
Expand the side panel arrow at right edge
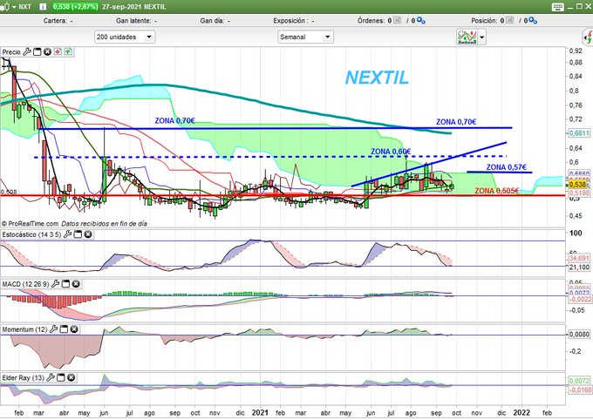(x=588, y=37)
